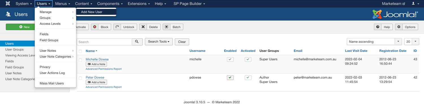Click the Users header icon
This screenshot has height=112, width=424.
coord(8,14)
